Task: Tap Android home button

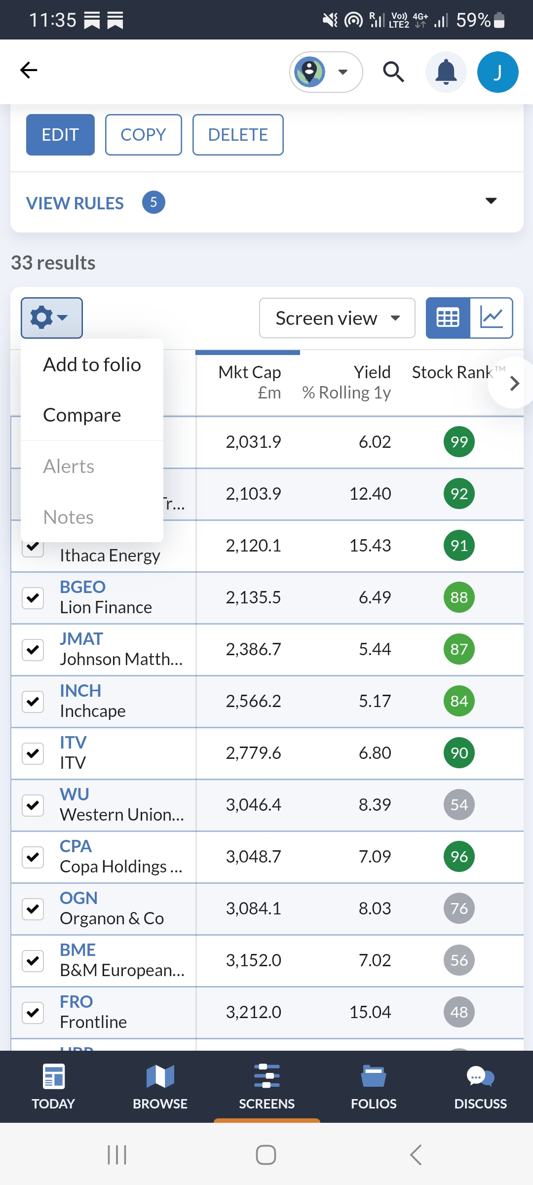Action: click(266, 1155)
